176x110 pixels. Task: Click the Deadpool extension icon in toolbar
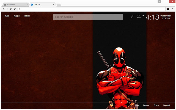168,9
